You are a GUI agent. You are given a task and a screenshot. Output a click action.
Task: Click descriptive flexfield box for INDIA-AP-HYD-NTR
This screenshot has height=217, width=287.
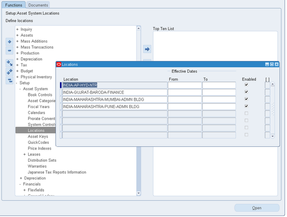(267, 85)
